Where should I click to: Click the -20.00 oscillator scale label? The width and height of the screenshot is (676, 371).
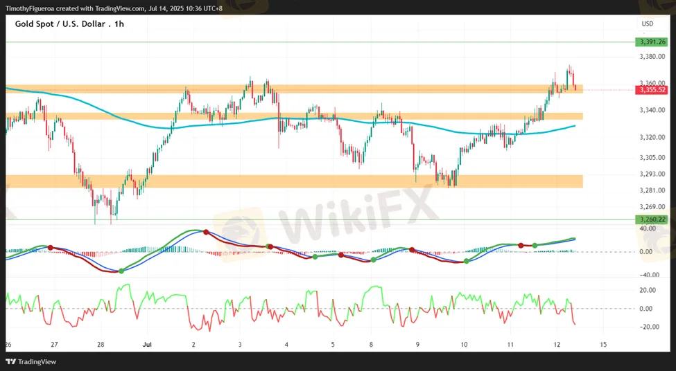[648, 327]
